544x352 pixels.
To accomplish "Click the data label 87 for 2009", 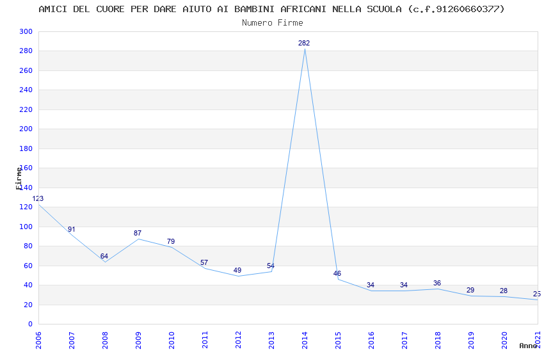I will pyautogui.click(x=138, y=233).
